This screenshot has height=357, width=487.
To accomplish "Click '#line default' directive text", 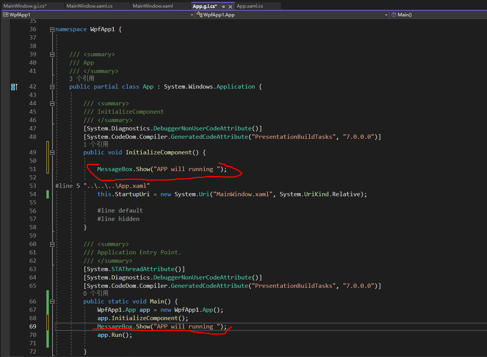I will [x=120, y=211].
